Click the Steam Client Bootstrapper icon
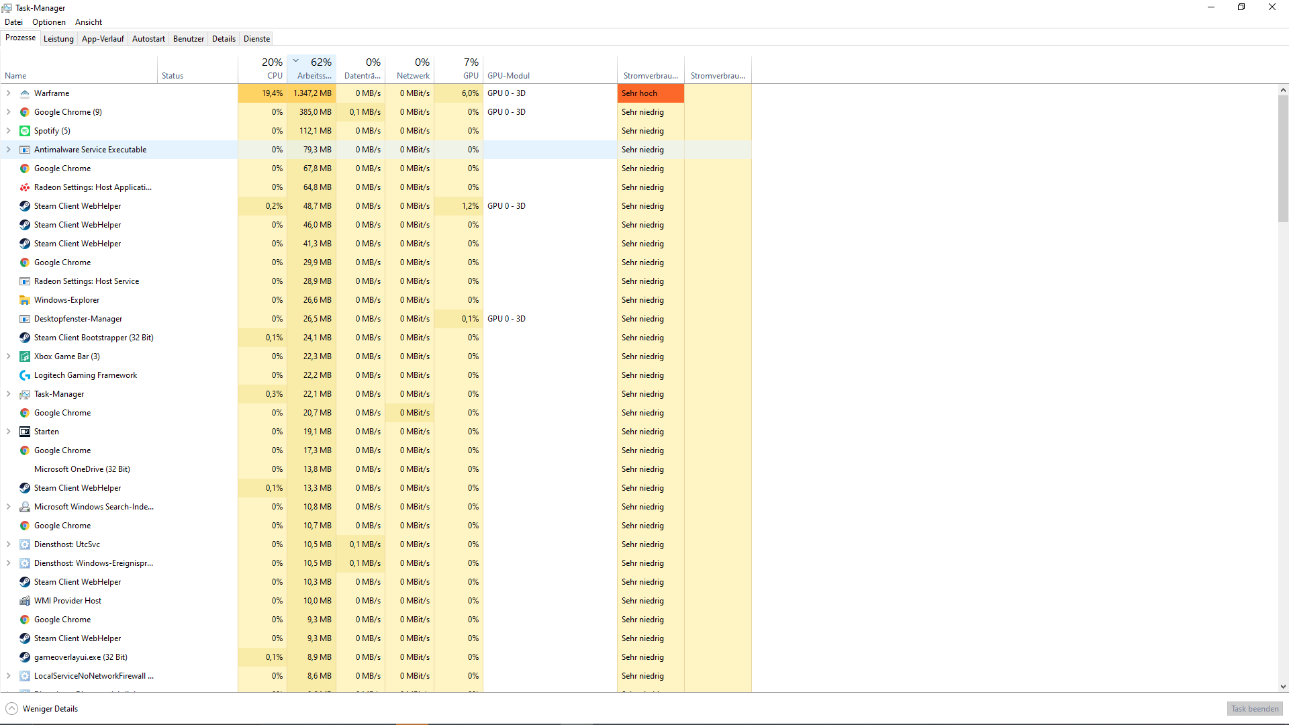Screen dimensions: 1289x725 tap(25, 338)
